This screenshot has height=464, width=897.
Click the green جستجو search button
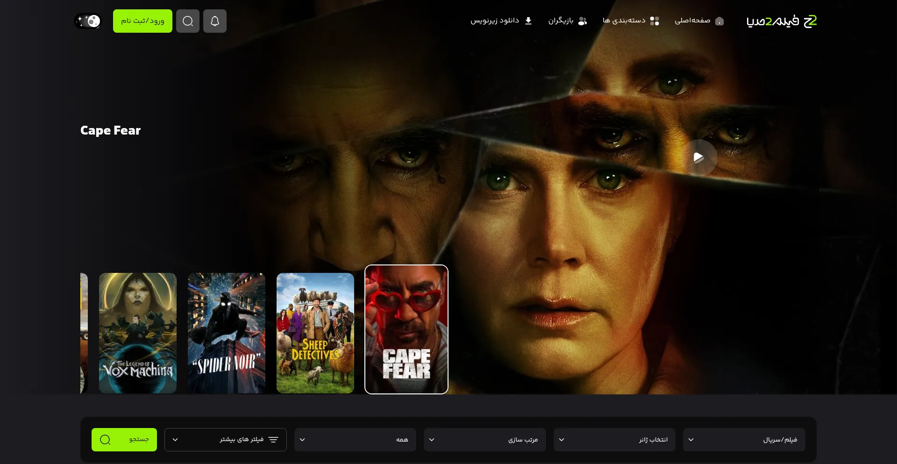124,440
